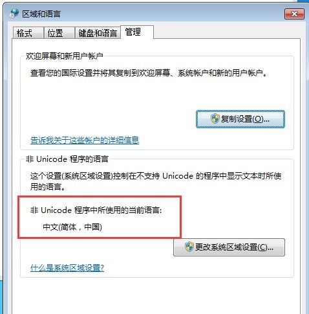Click the 非 Unicode 程序的语言 group label
The height and width of the screenshot is (314, 309).
pyautogui.click(x=67, y=159)
